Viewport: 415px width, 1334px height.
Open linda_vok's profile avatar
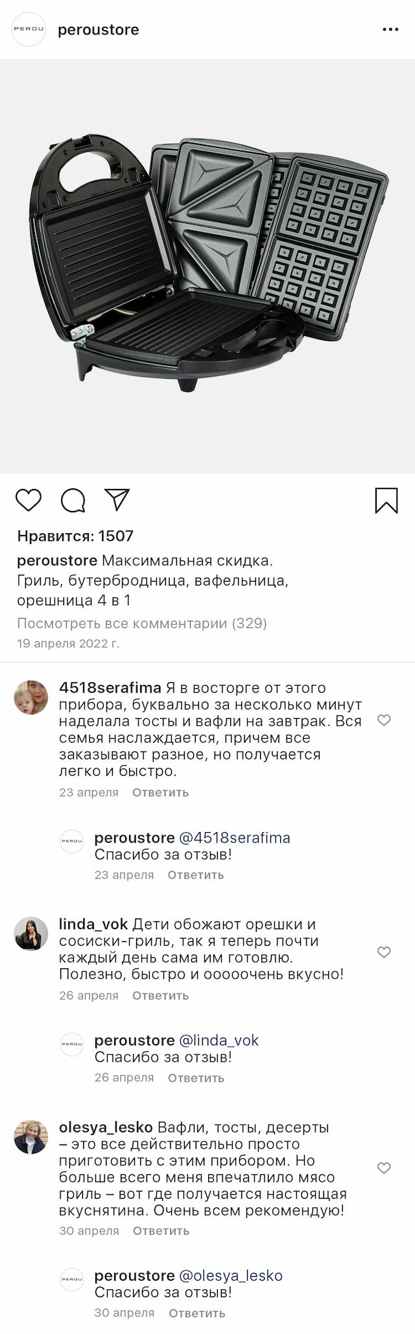click(31, 934)
